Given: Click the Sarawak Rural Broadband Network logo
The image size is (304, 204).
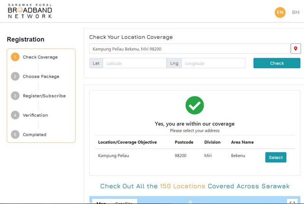Looking at the screenshot, I should point(29,10).
